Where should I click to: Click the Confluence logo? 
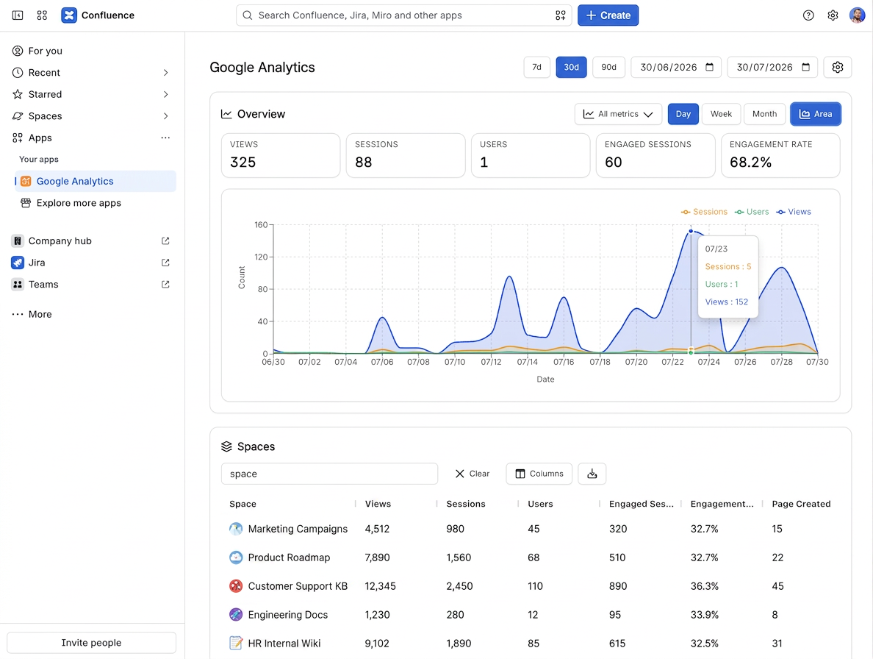[x=69, y=15]
